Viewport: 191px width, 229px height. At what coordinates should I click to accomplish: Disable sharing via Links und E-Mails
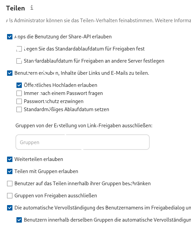pos(10,73)
